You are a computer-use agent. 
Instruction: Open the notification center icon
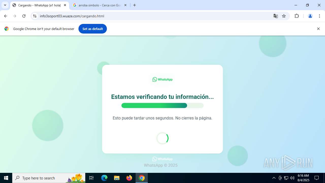click(317, 178)
